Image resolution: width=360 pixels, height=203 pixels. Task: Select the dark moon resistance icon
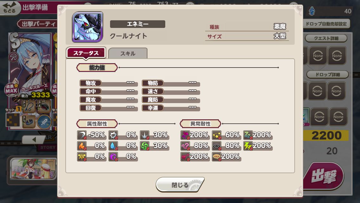coord(113,157)
